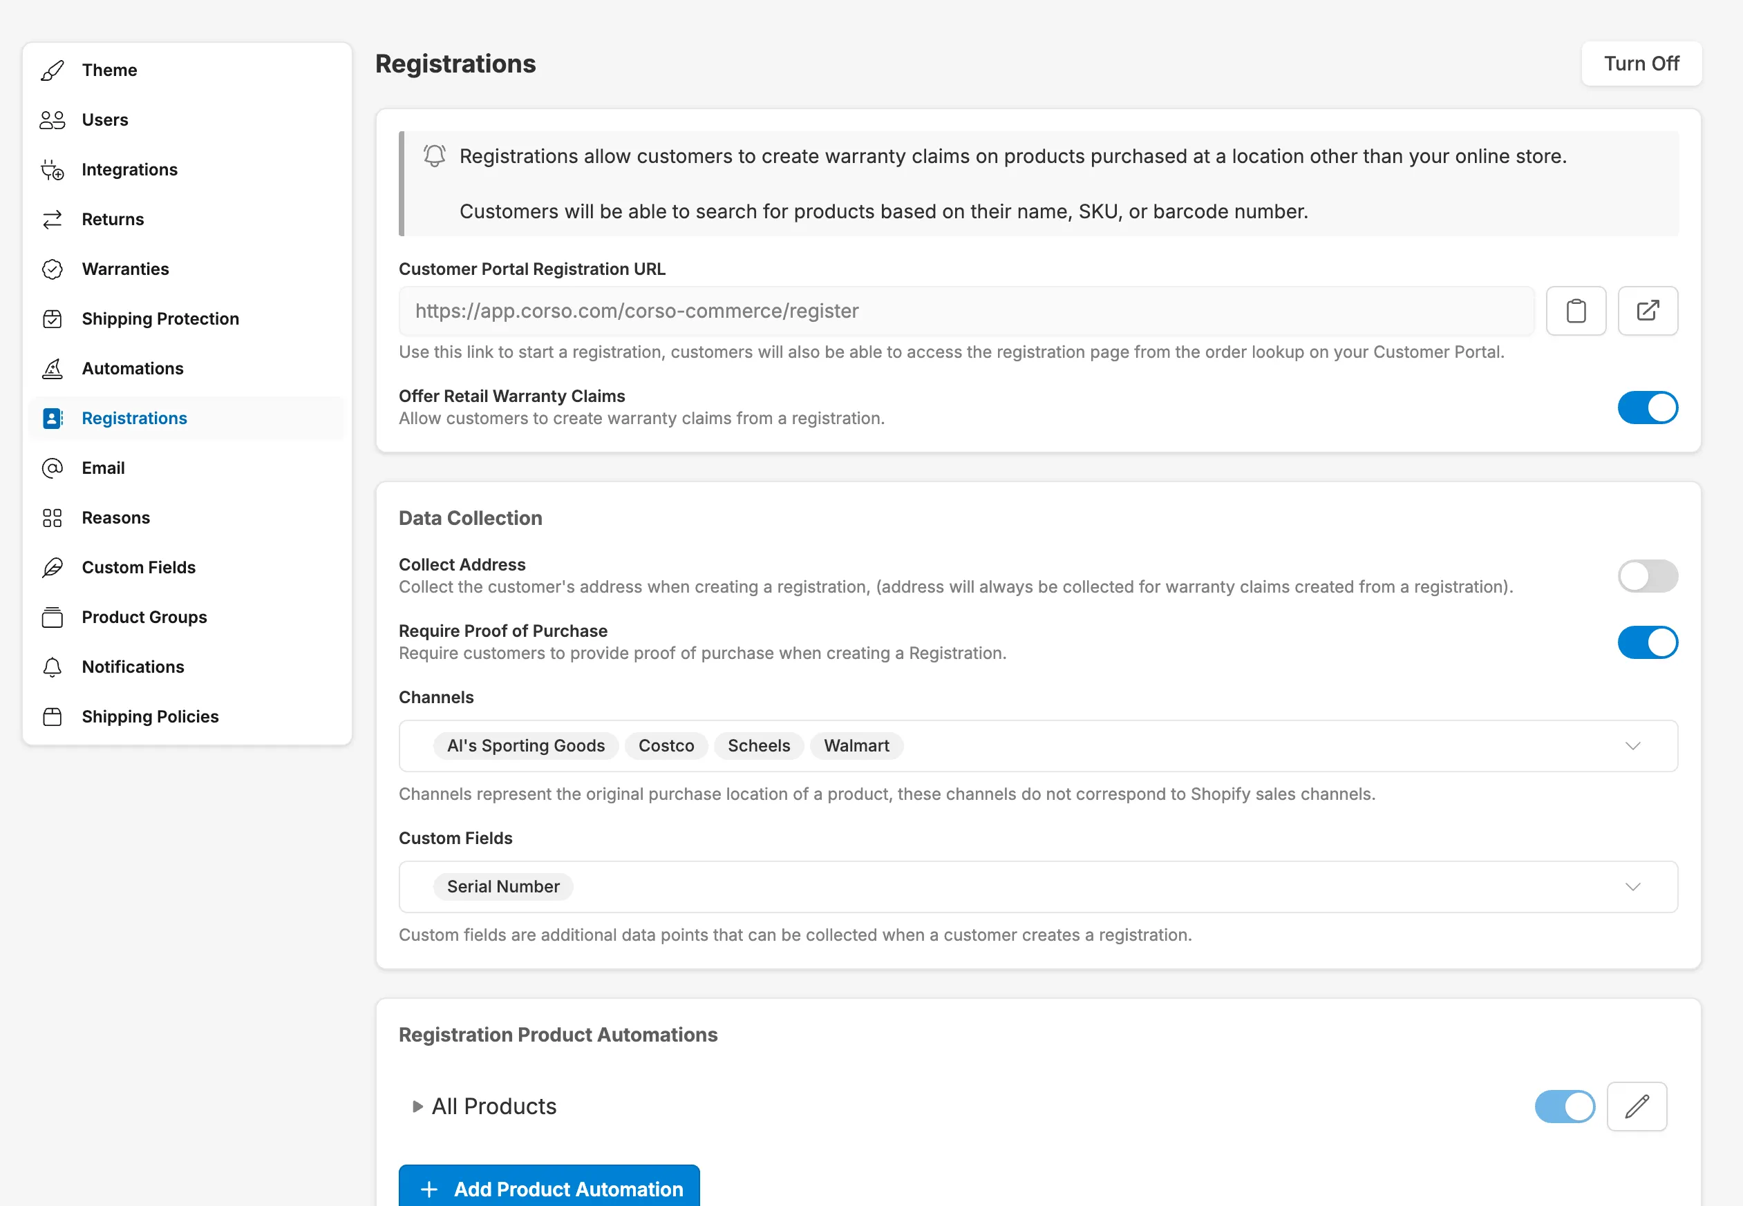This screenshot has width=1743, height=1206.
Task: Navigate to the Email sidebar section
Action: tap(103, 466)
